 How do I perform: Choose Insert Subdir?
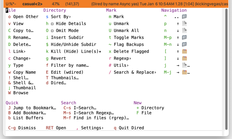67,37
